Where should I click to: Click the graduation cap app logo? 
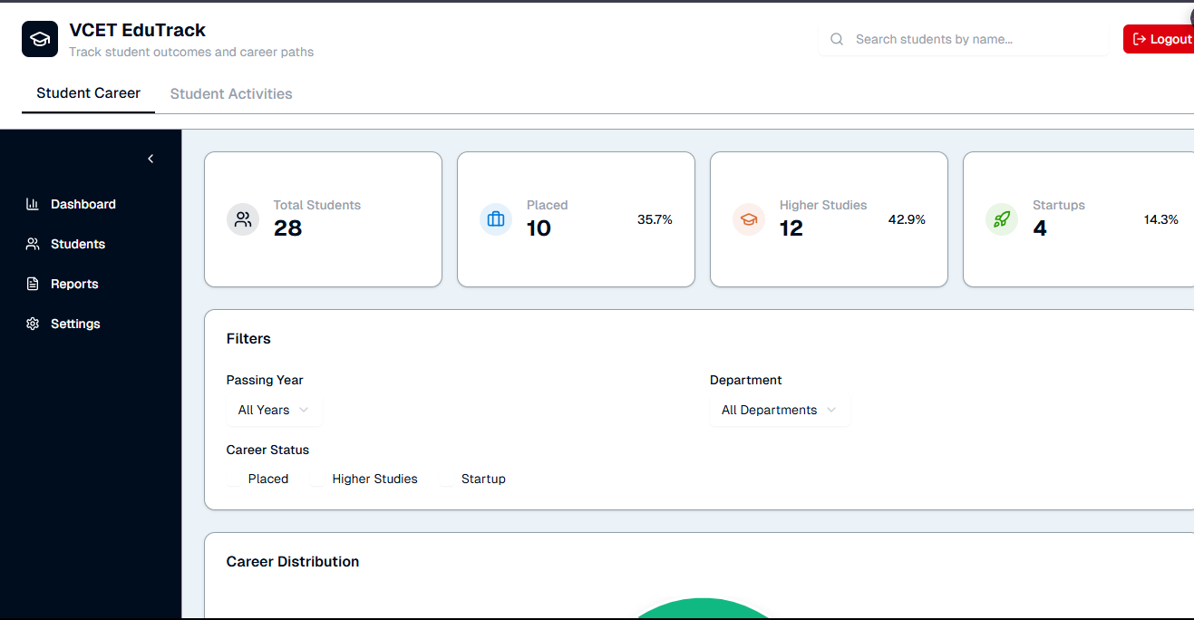40,39
